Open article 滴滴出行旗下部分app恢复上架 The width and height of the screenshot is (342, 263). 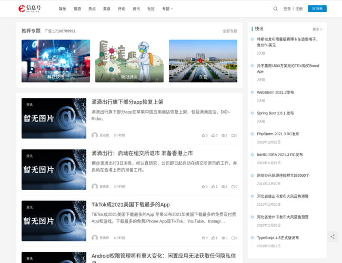click(x=127, y=102)
